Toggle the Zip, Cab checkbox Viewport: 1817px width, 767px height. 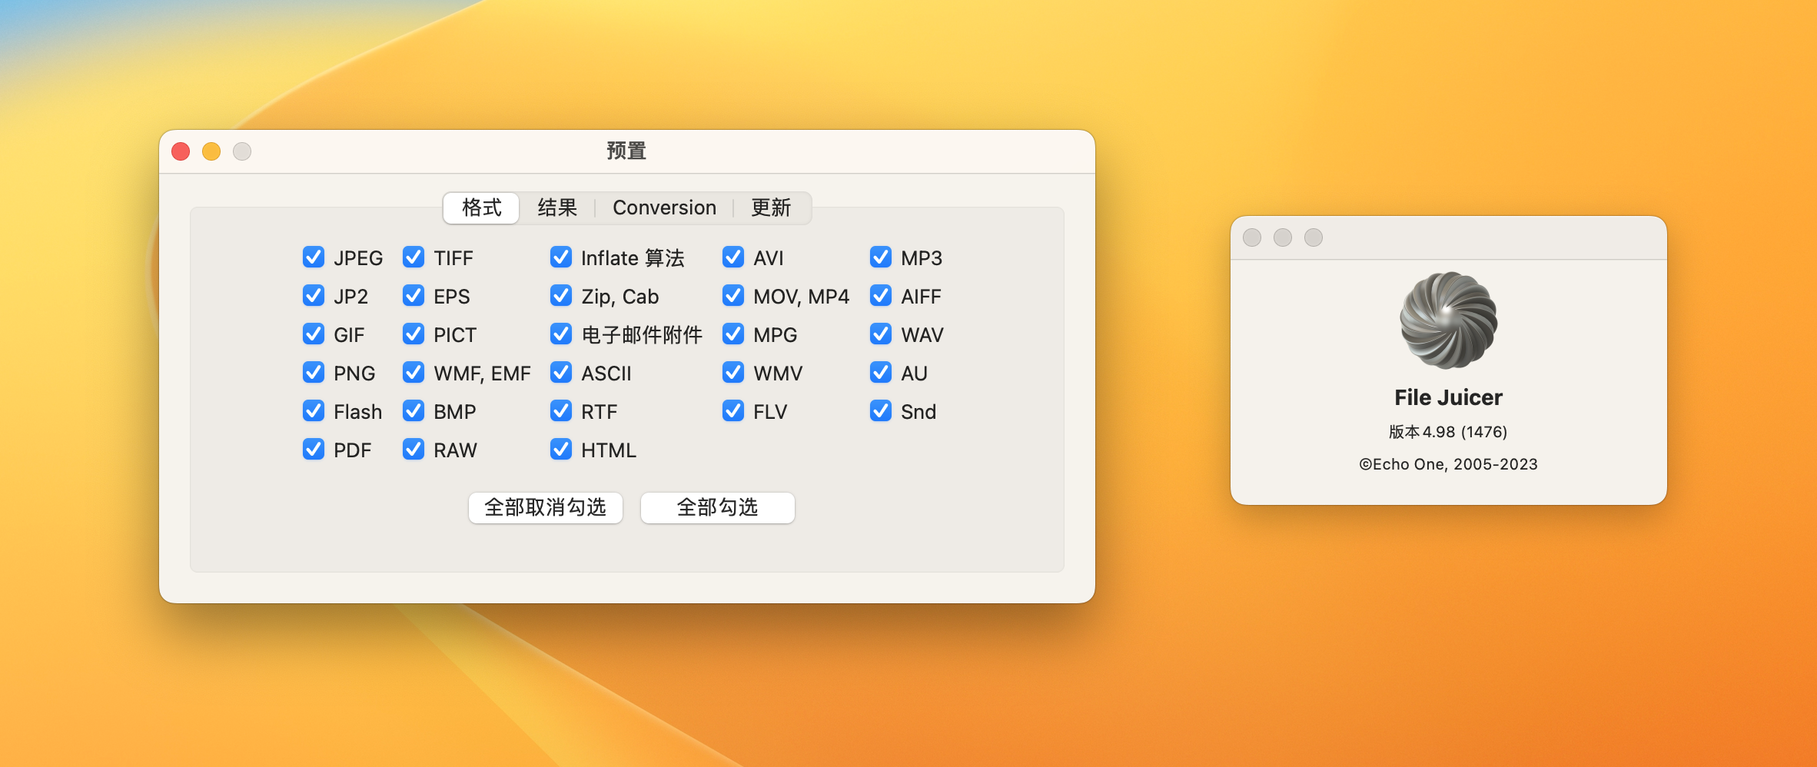pyautogui.click(x=561, y=296)
